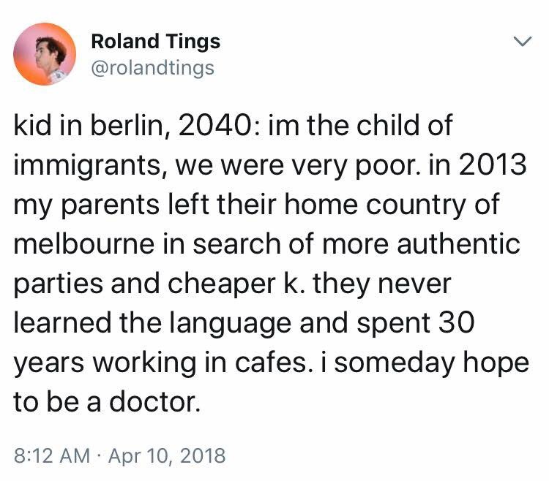549x481 pixels.
Task: Click the @rolandtings handle
Action: pos(152,68)
